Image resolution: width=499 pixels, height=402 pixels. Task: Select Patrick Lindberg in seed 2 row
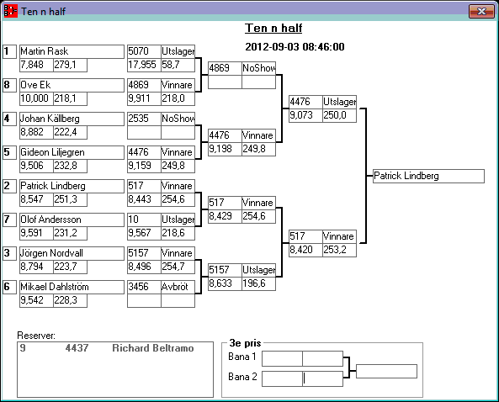coord(72,186)
